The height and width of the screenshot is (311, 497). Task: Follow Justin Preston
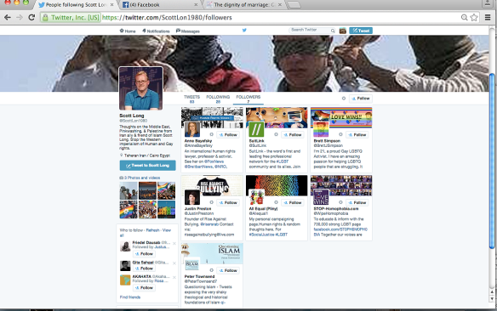click(x=228, y=202)
